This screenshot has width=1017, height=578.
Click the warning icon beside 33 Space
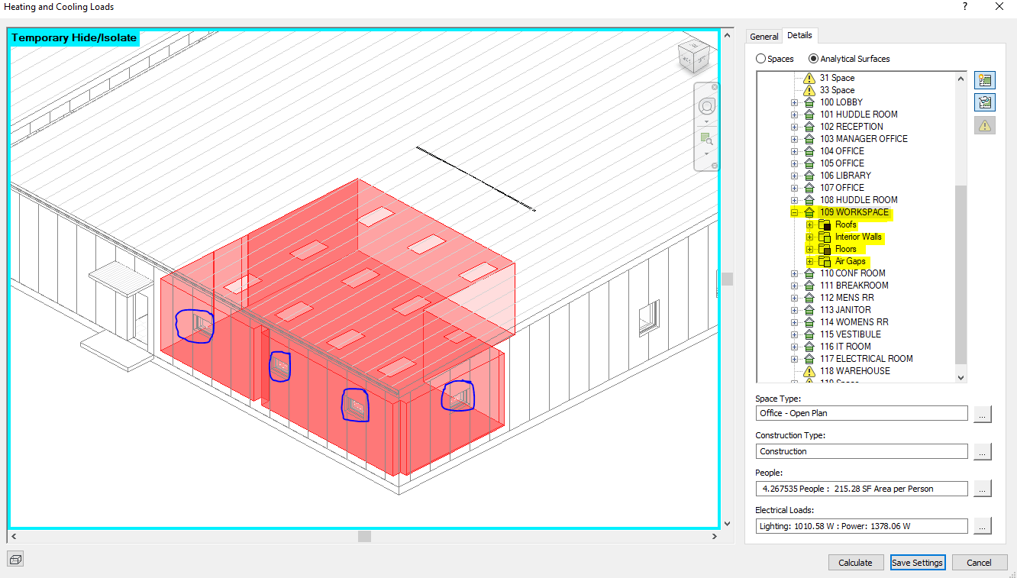pos(809,90)
